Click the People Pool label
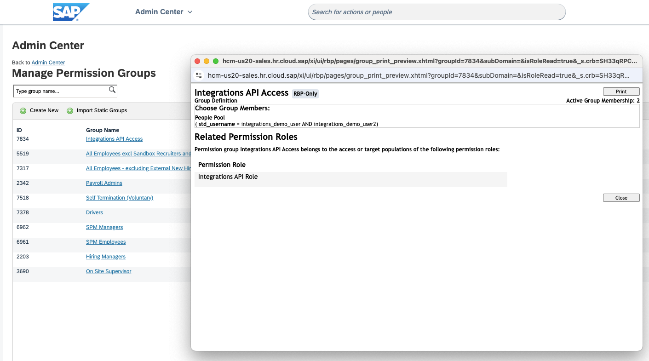Image resolution: width=649 pixels, height=361 pixels. [210, 118]
